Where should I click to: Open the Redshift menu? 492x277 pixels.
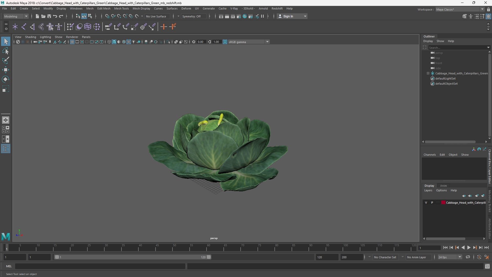[277, 8]
